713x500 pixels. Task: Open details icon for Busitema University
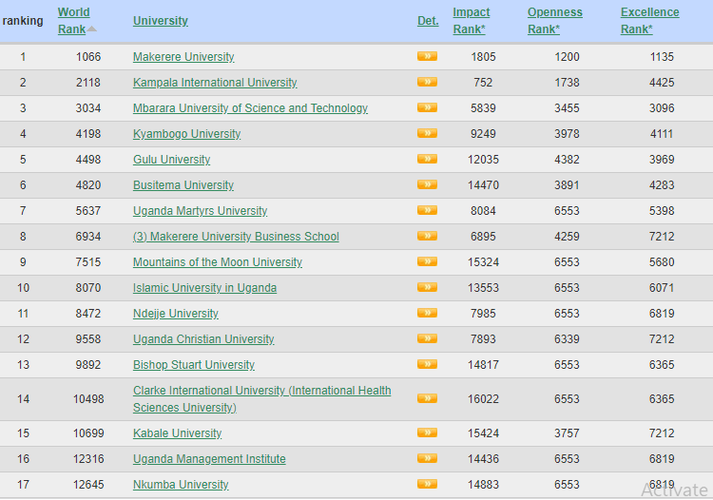(x=427, y=184)
